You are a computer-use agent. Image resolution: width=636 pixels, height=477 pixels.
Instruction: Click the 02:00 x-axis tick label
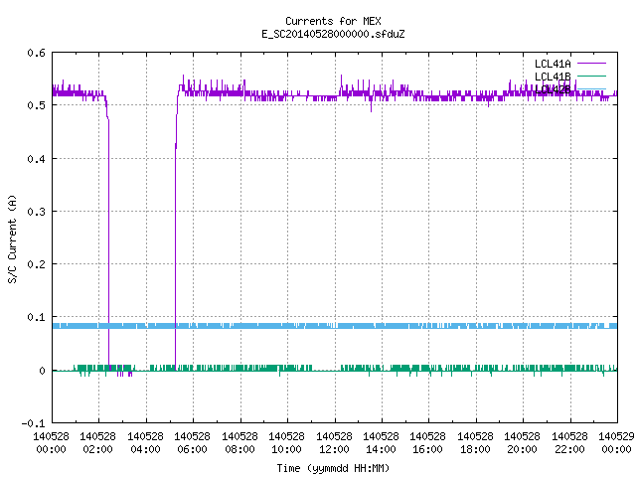tap(97, 442)
